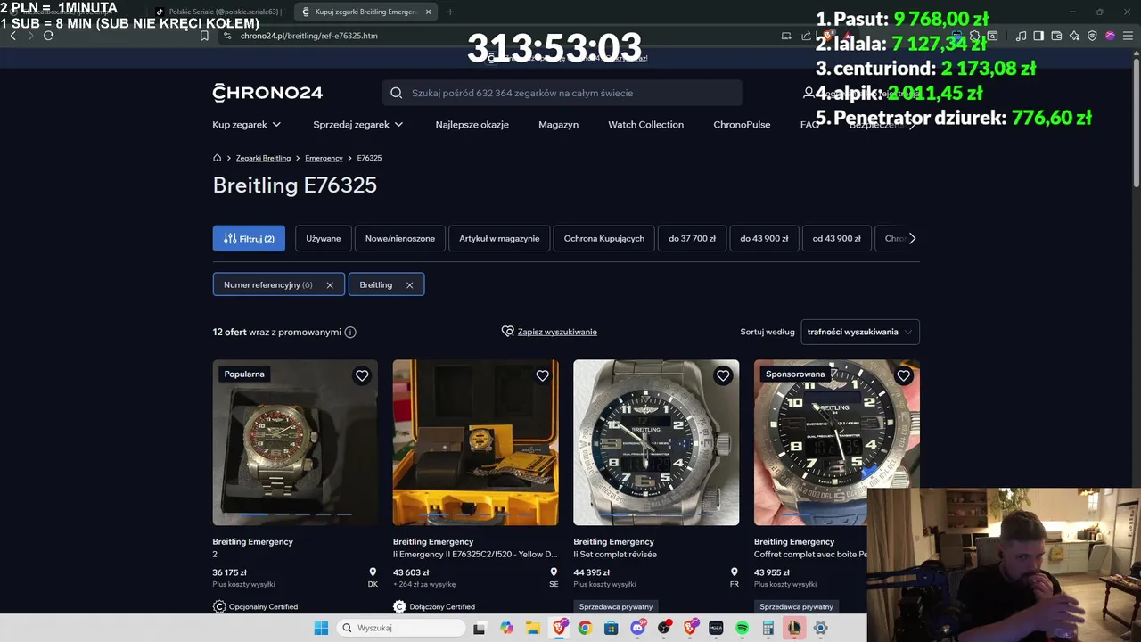Screen dimensions: 1141x642
Task: Switch to the Polskie Seriale TikTok tab
Action: [218, 12]
